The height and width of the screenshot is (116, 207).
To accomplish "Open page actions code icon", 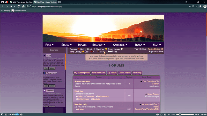I will (x=169, y=114).
